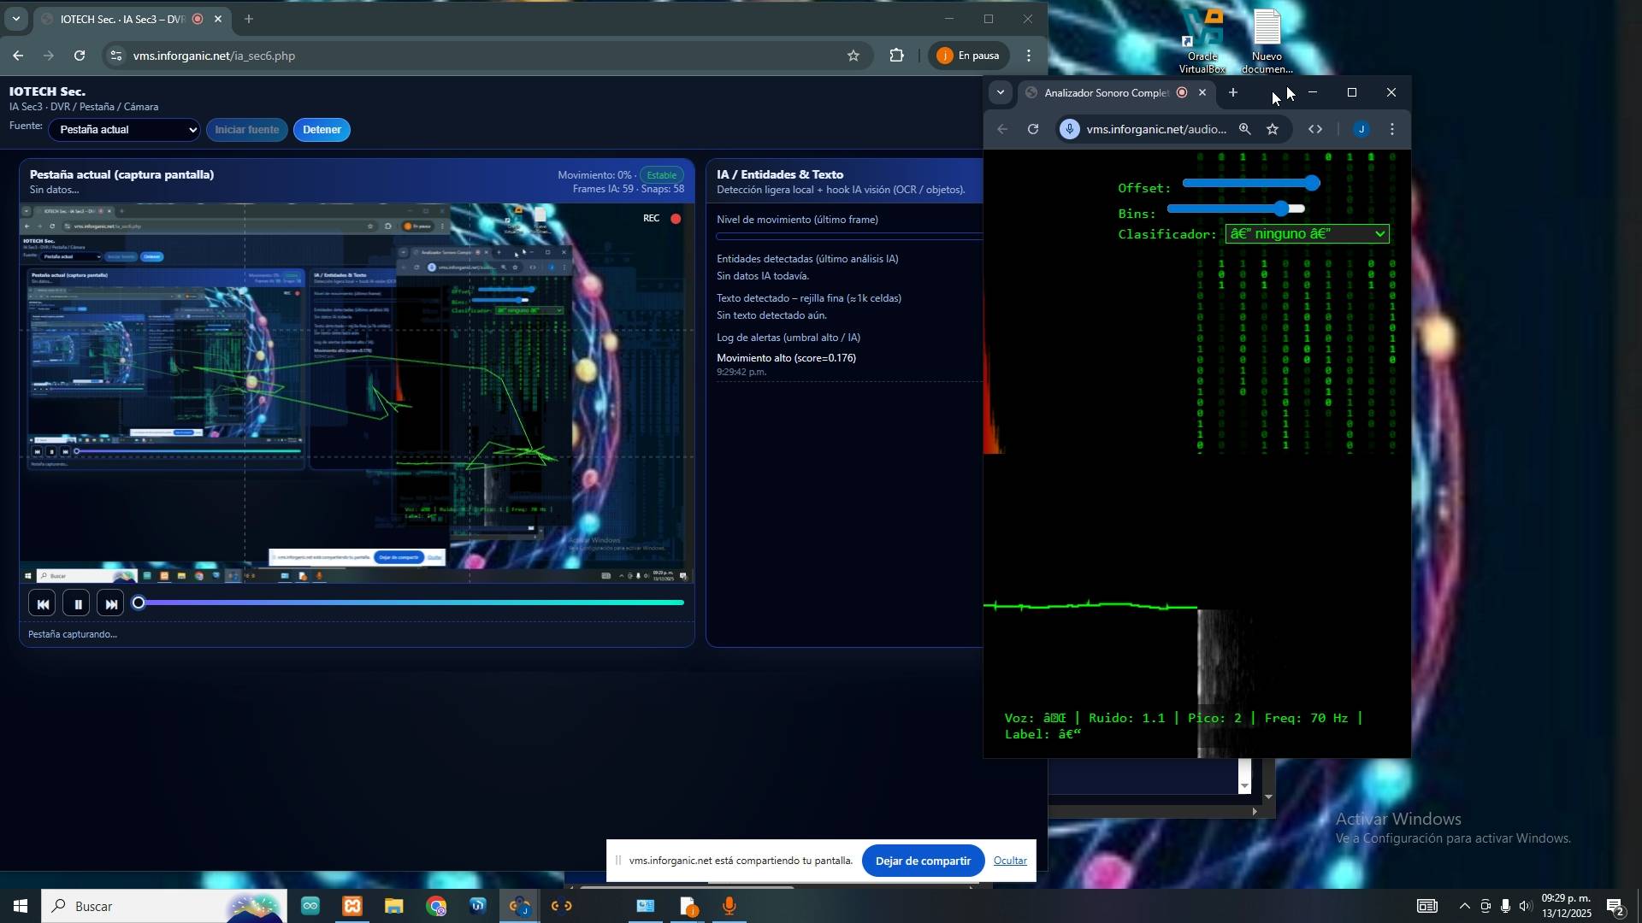Reload the Analizador Sonoro page
1642x923 pixels.
(1033, 130)
